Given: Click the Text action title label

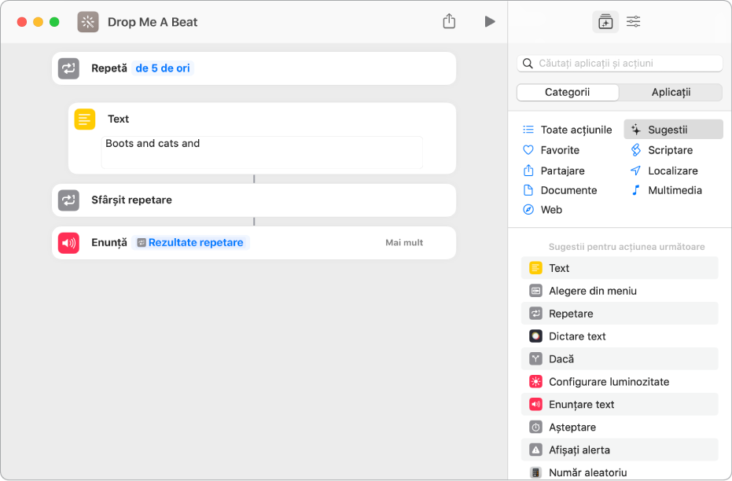Looking at the screenshot, I should tap(118, 119).
